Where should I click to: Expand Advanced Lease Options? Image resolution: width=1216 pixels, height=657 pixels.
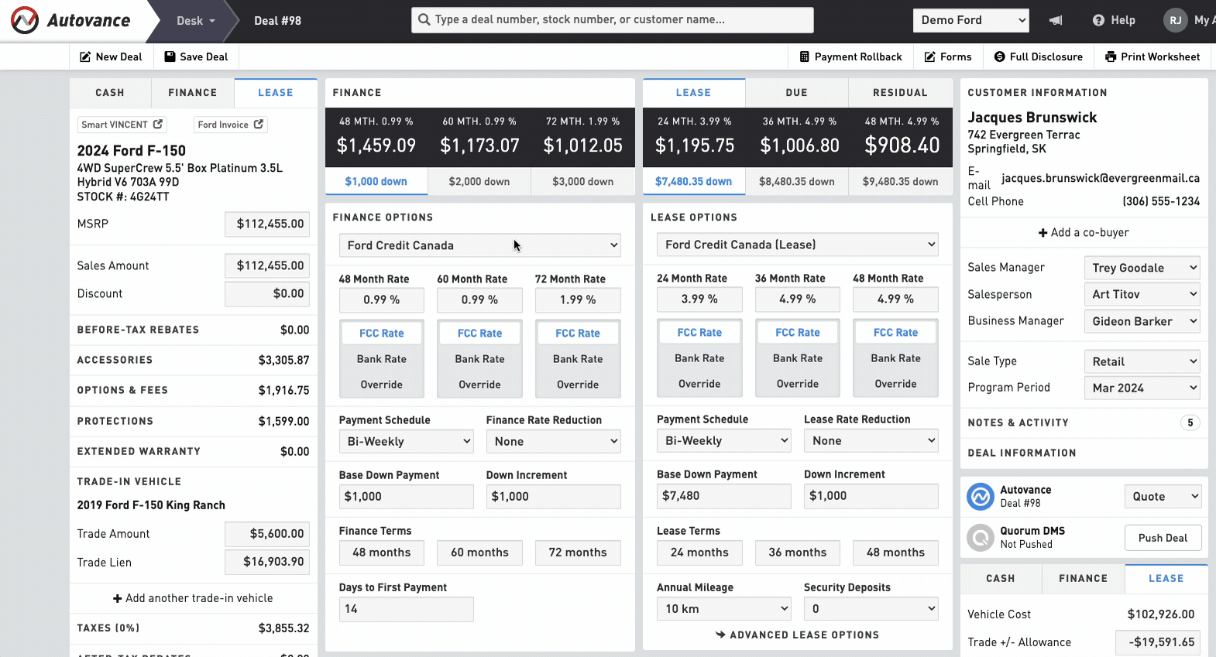coord(797,635)
